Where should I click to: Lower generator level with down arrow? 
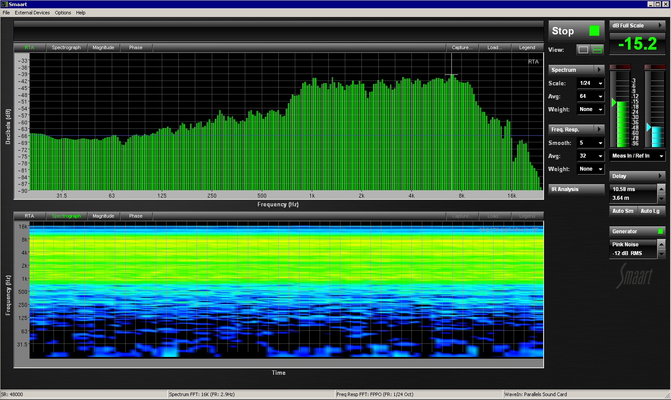pyautogui.click(x=661, y=253)
